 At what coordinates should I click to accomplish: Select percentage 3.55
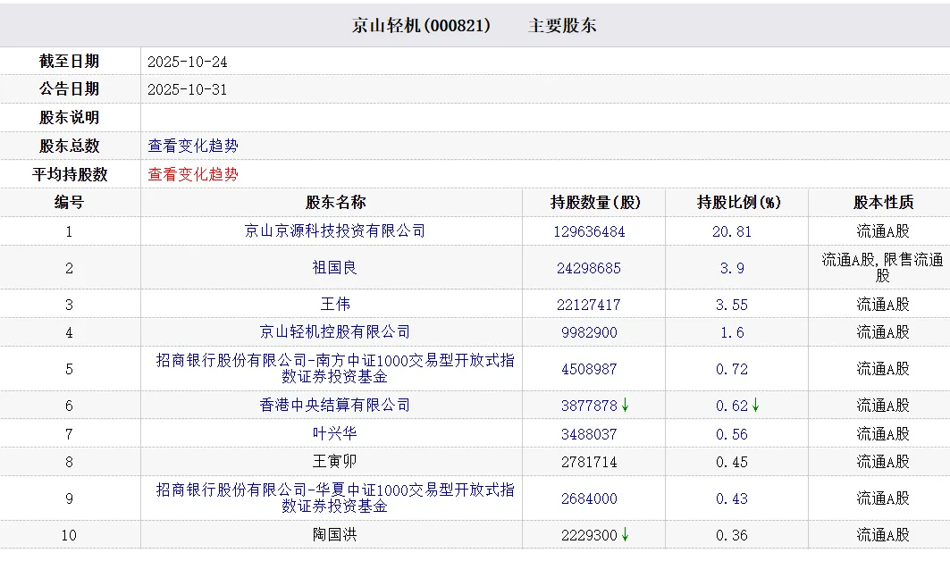732,305
